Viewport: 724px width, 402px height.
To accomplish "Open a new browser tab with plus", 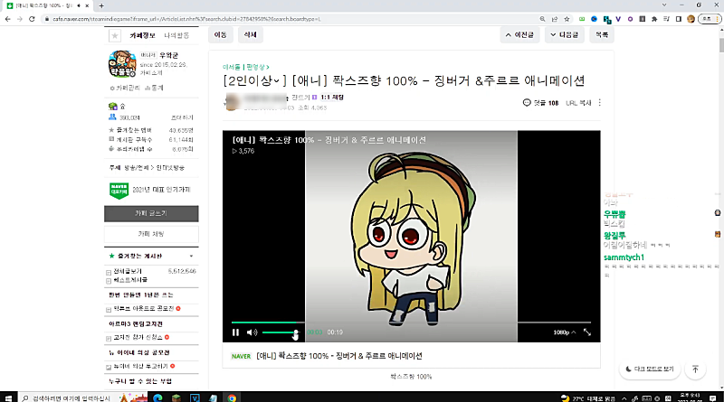I will pyautogui.click(x=101, y=6).
